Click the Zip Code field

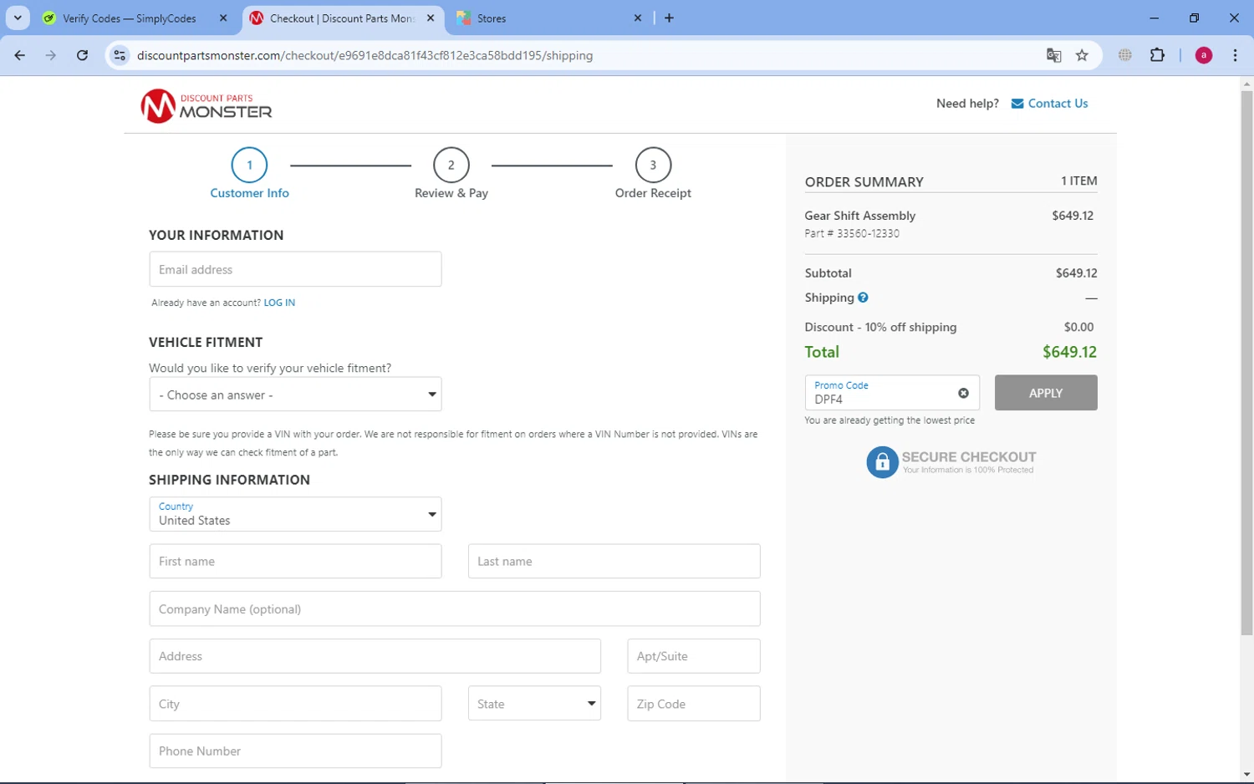[x=694, y=704]
